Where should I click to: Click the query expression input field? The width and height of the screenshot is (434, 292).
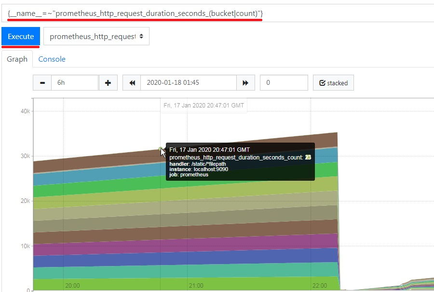coord(217,13)
